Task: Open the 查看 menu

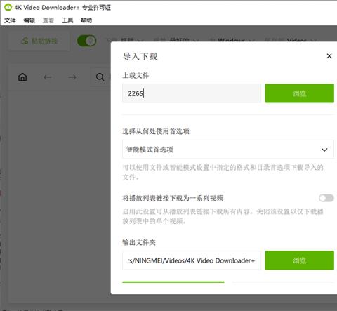Action: (x=48, y=20)
